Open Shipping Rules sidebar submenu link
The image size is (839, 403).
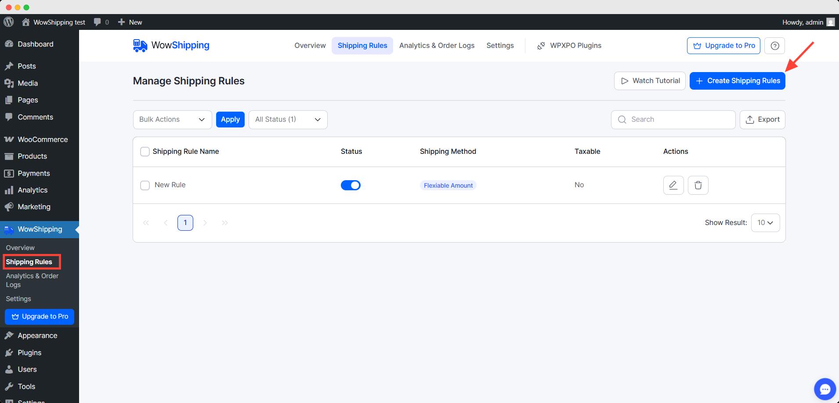29,262
